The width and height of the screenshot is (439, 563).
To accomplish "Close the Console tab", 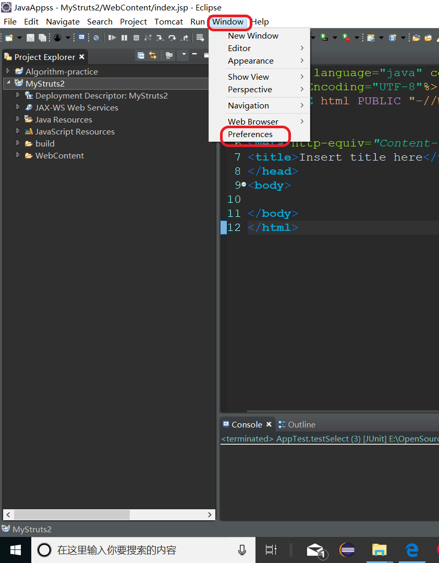I will pyautogui.click(x=269, y=424).
